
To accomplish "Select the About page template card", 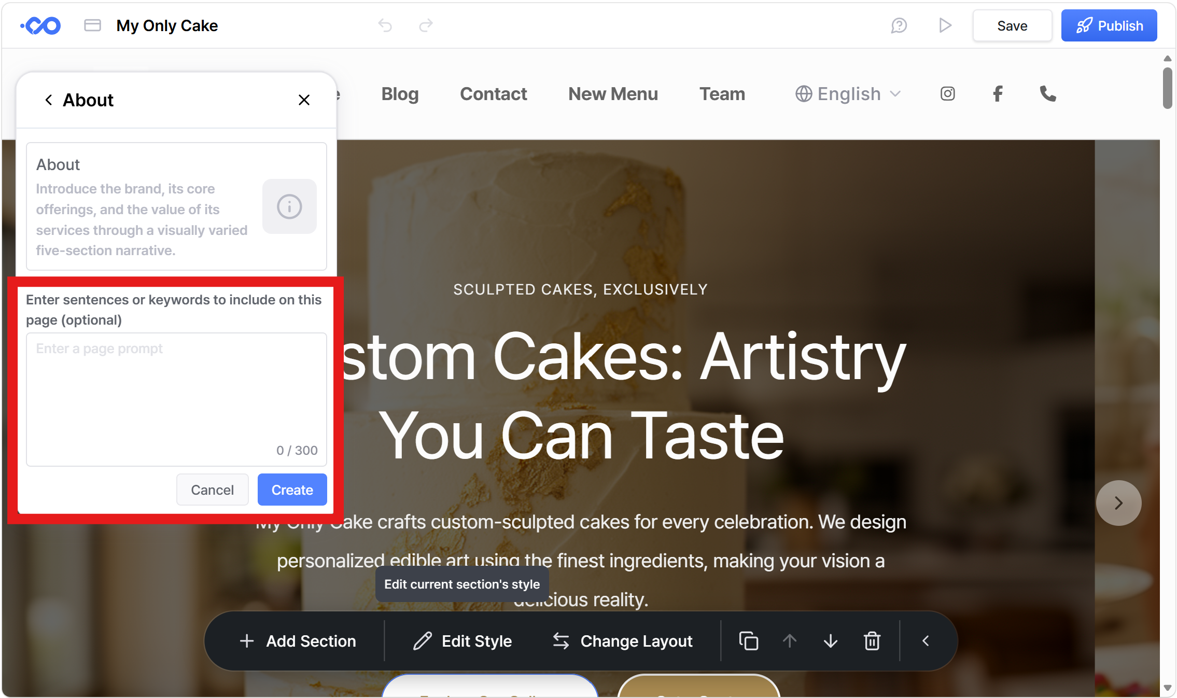I will coord(176,206).
